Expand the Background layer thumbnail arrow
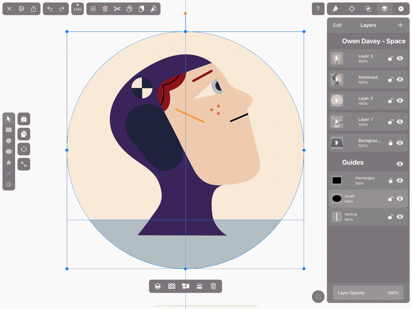This screenshot has height=309, width=412. click(337, 143)
